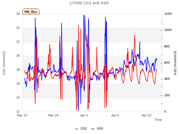
Task: Click the H2O (mmol/m3) axis title
Action: coord(175,63)
